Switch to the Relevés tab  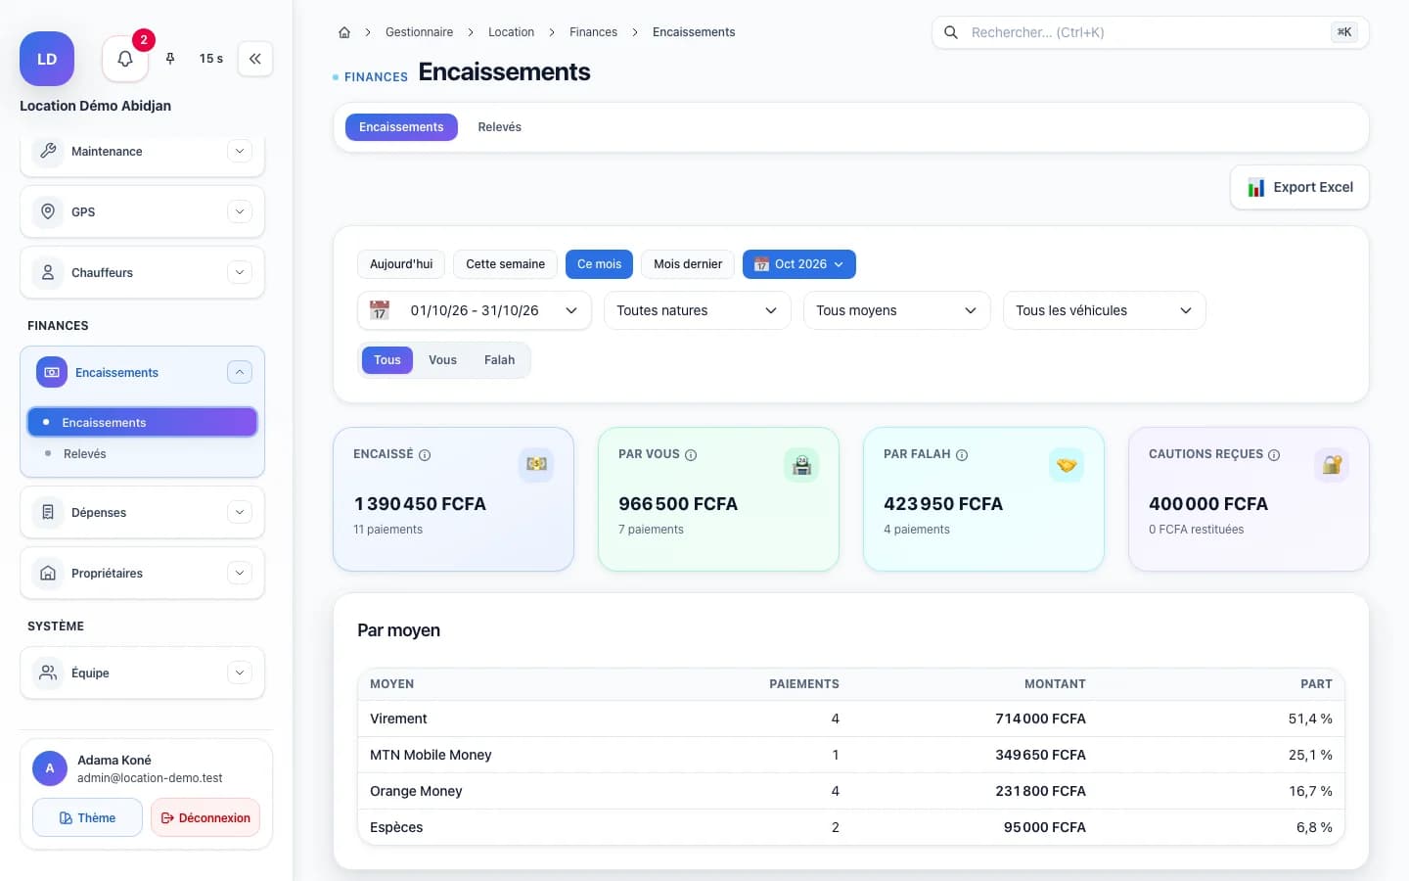coord(499,127)
